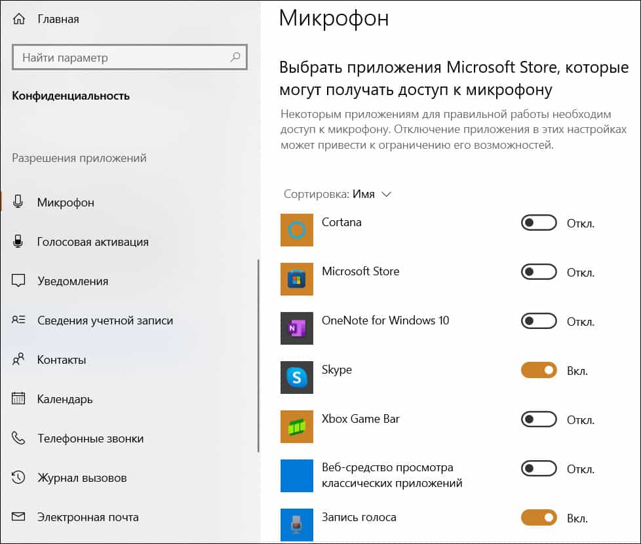Click the search magnifier icon
641x544 pixels.
coord(235,58)
